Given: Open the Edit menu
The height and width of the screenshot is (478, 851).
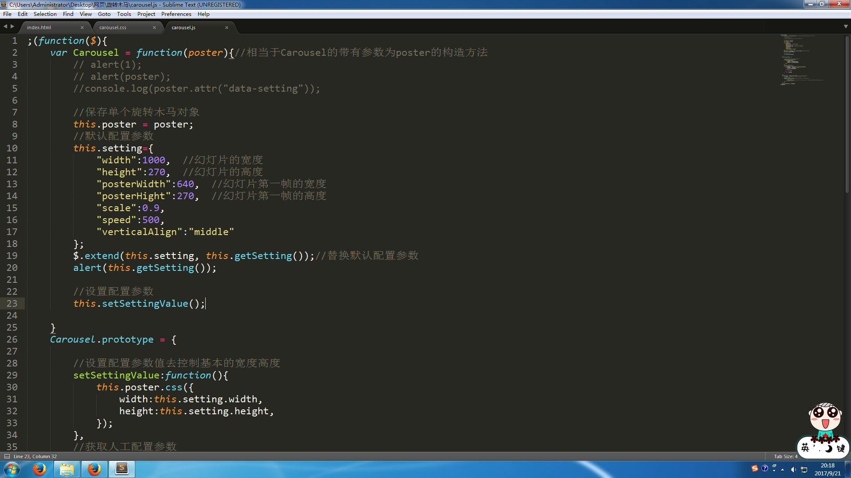Looking at the screenshot, I should pos(22,14).
